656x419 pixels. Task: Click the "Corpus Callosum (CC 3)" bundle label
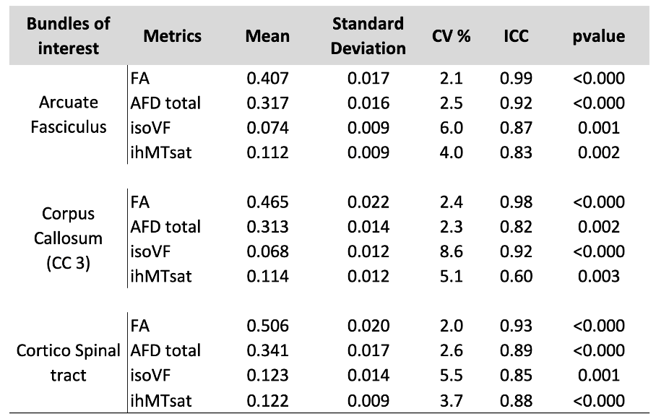coord(69,238)
